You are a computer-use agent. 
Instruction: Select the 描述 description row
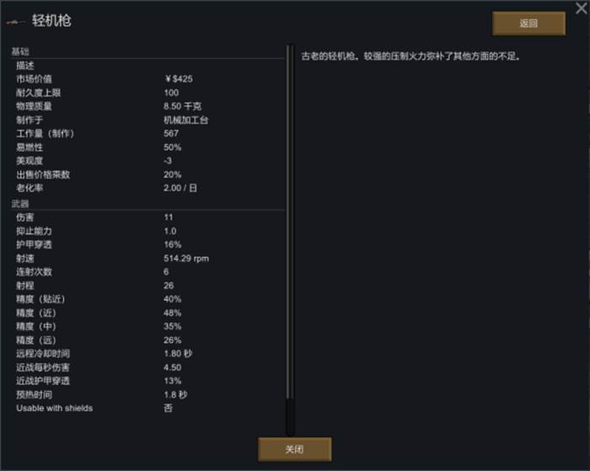pyautogui.click(x=148, y=66)
